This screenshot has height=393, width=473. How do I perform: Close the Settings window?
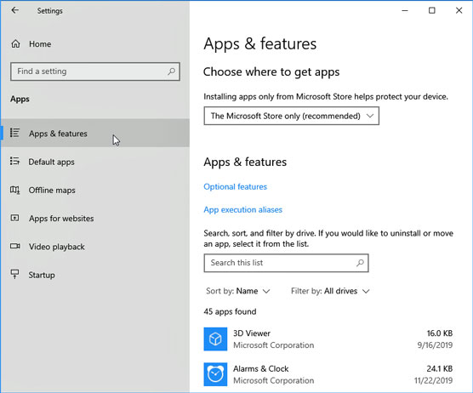click(x=459, y=10)
